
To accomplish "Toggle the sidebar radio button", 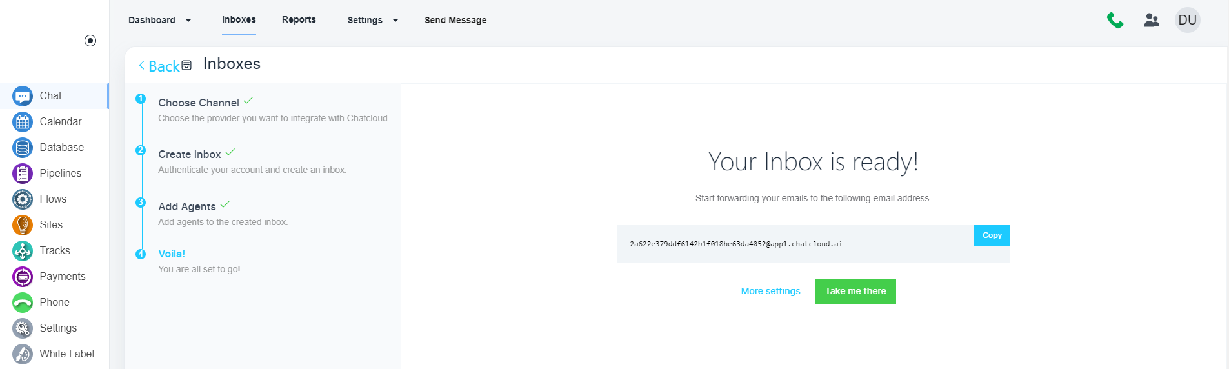I will coord(90,41).
